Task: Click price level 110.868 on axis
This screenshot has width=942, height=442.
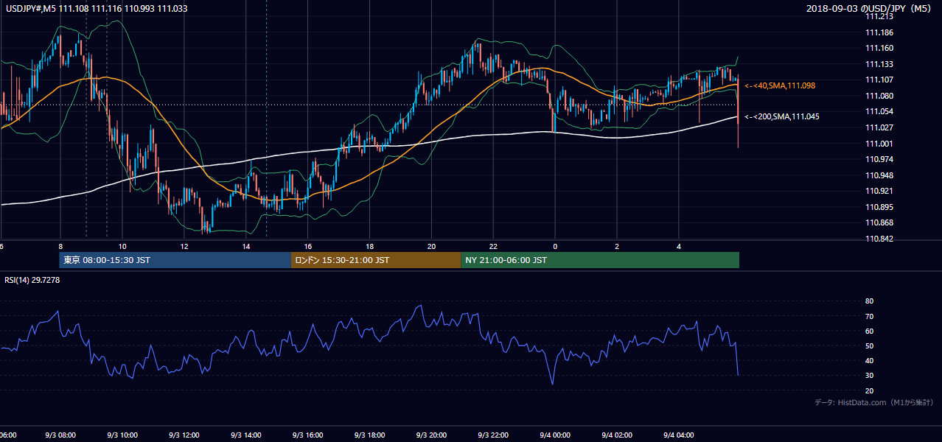Action: pos(881,222)
